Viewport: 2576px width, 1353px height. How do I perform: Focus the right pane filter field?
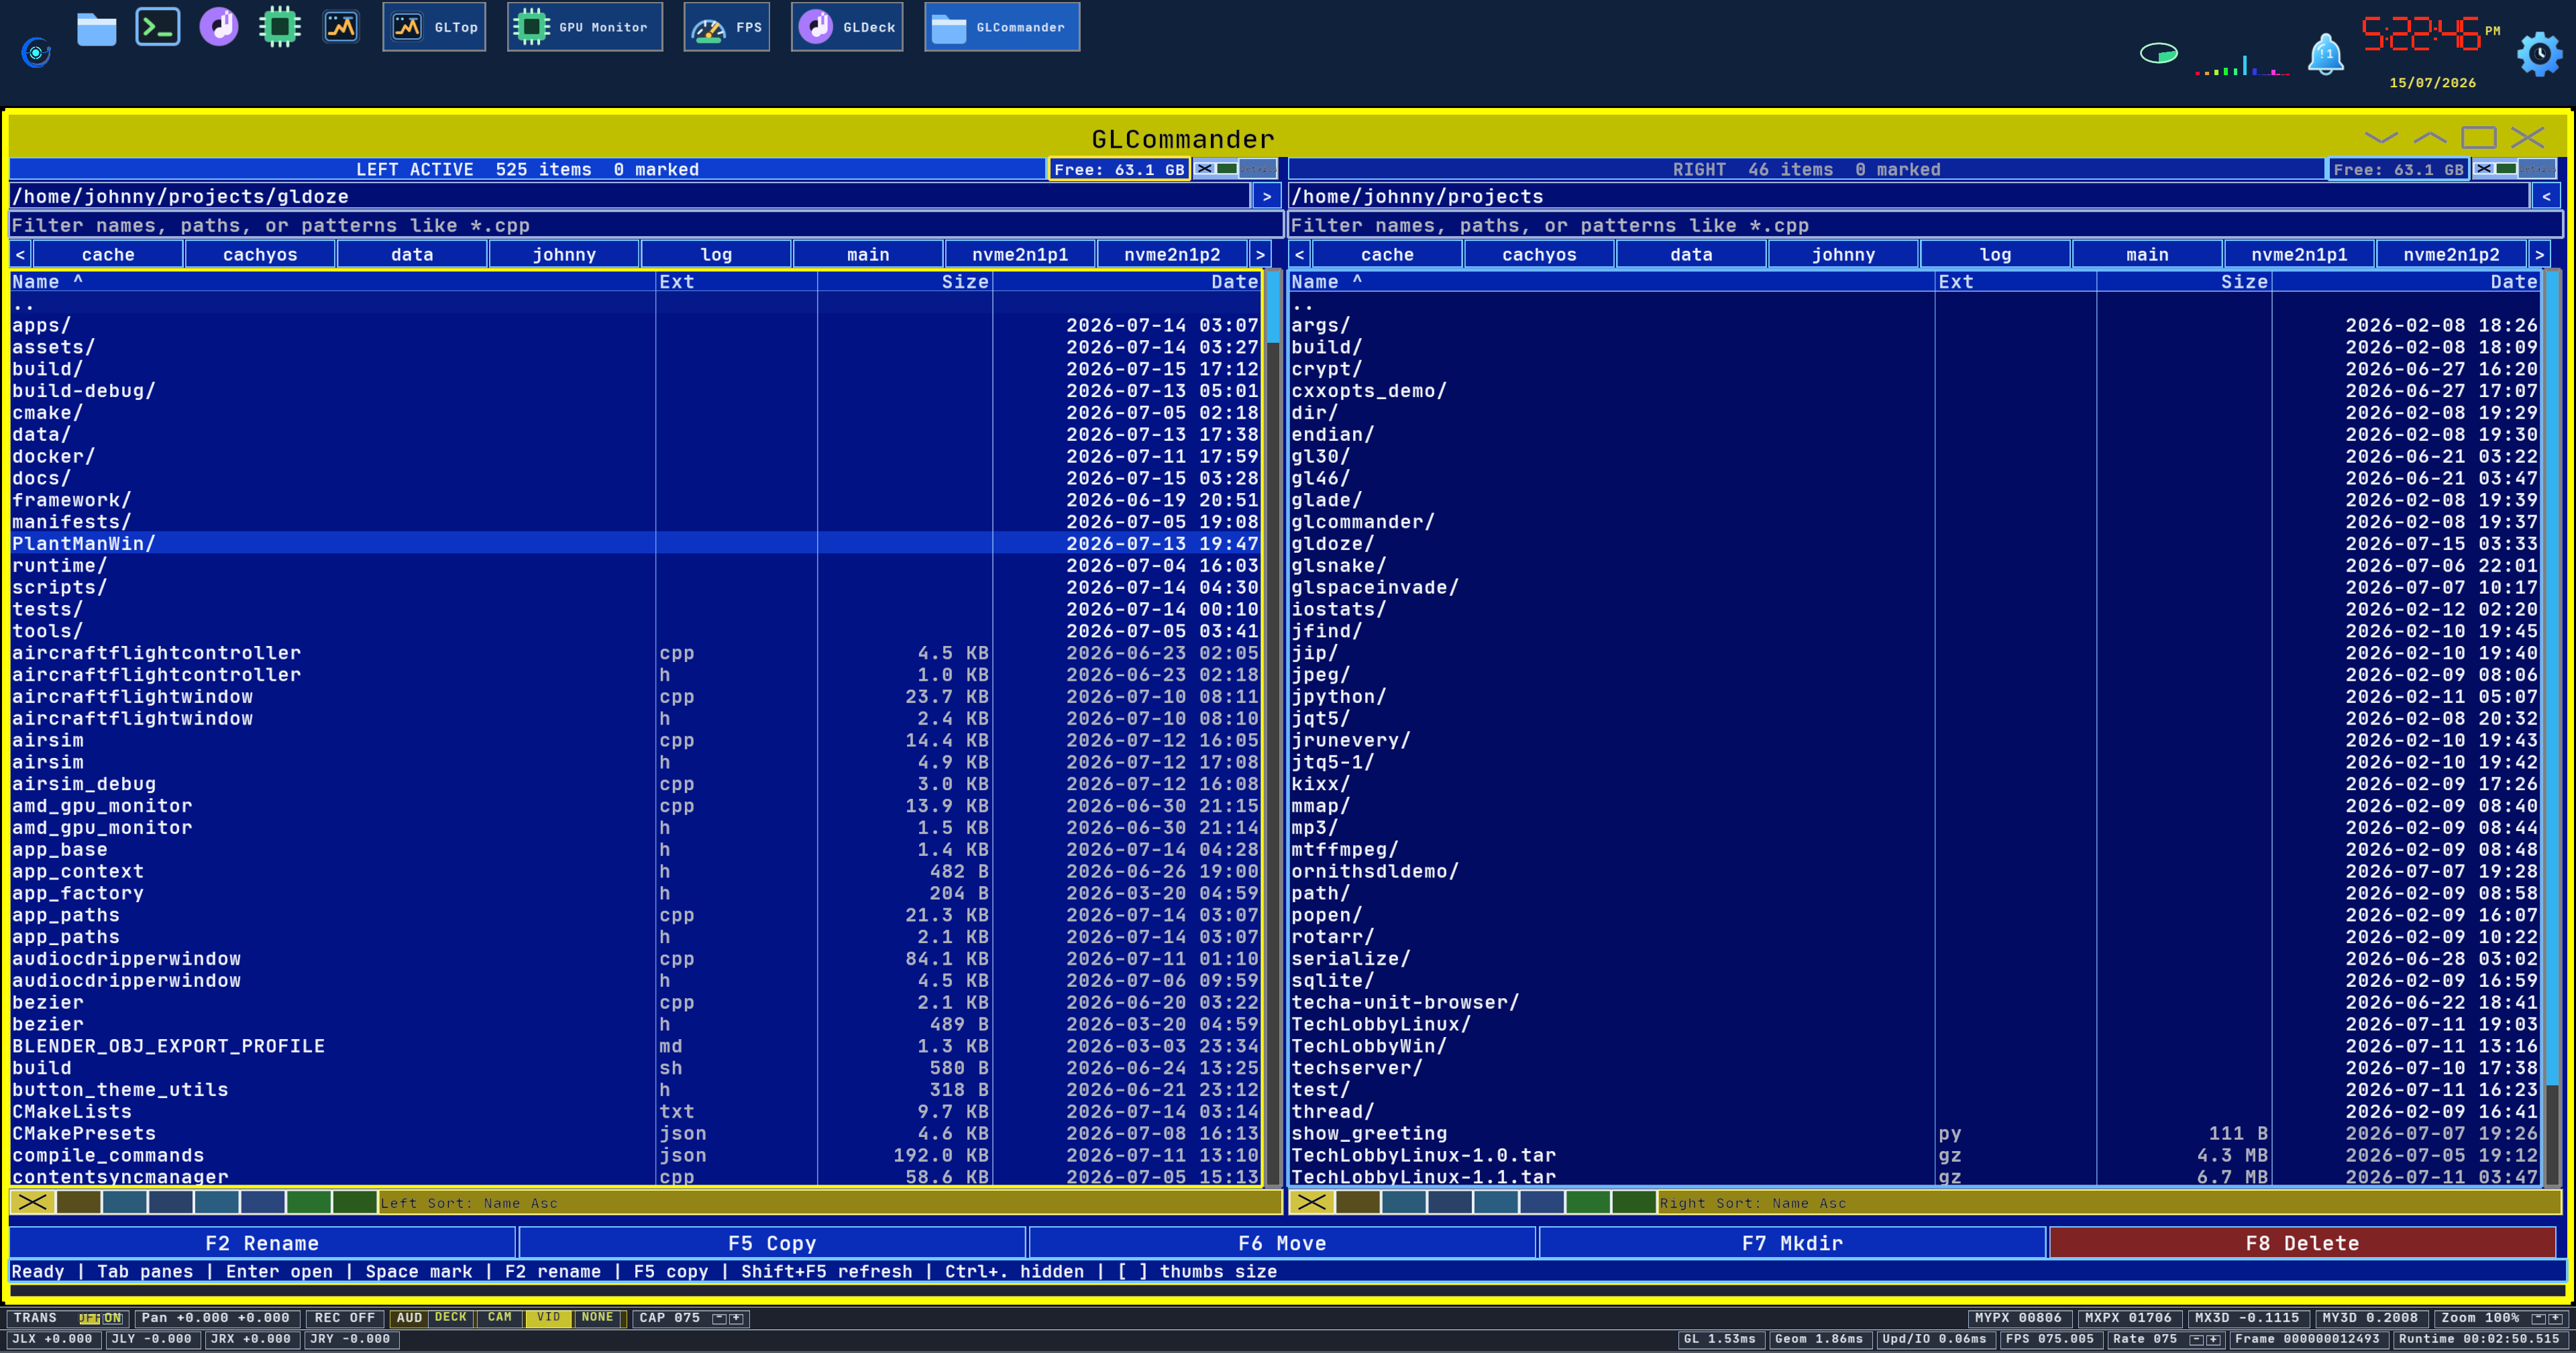1925,225
